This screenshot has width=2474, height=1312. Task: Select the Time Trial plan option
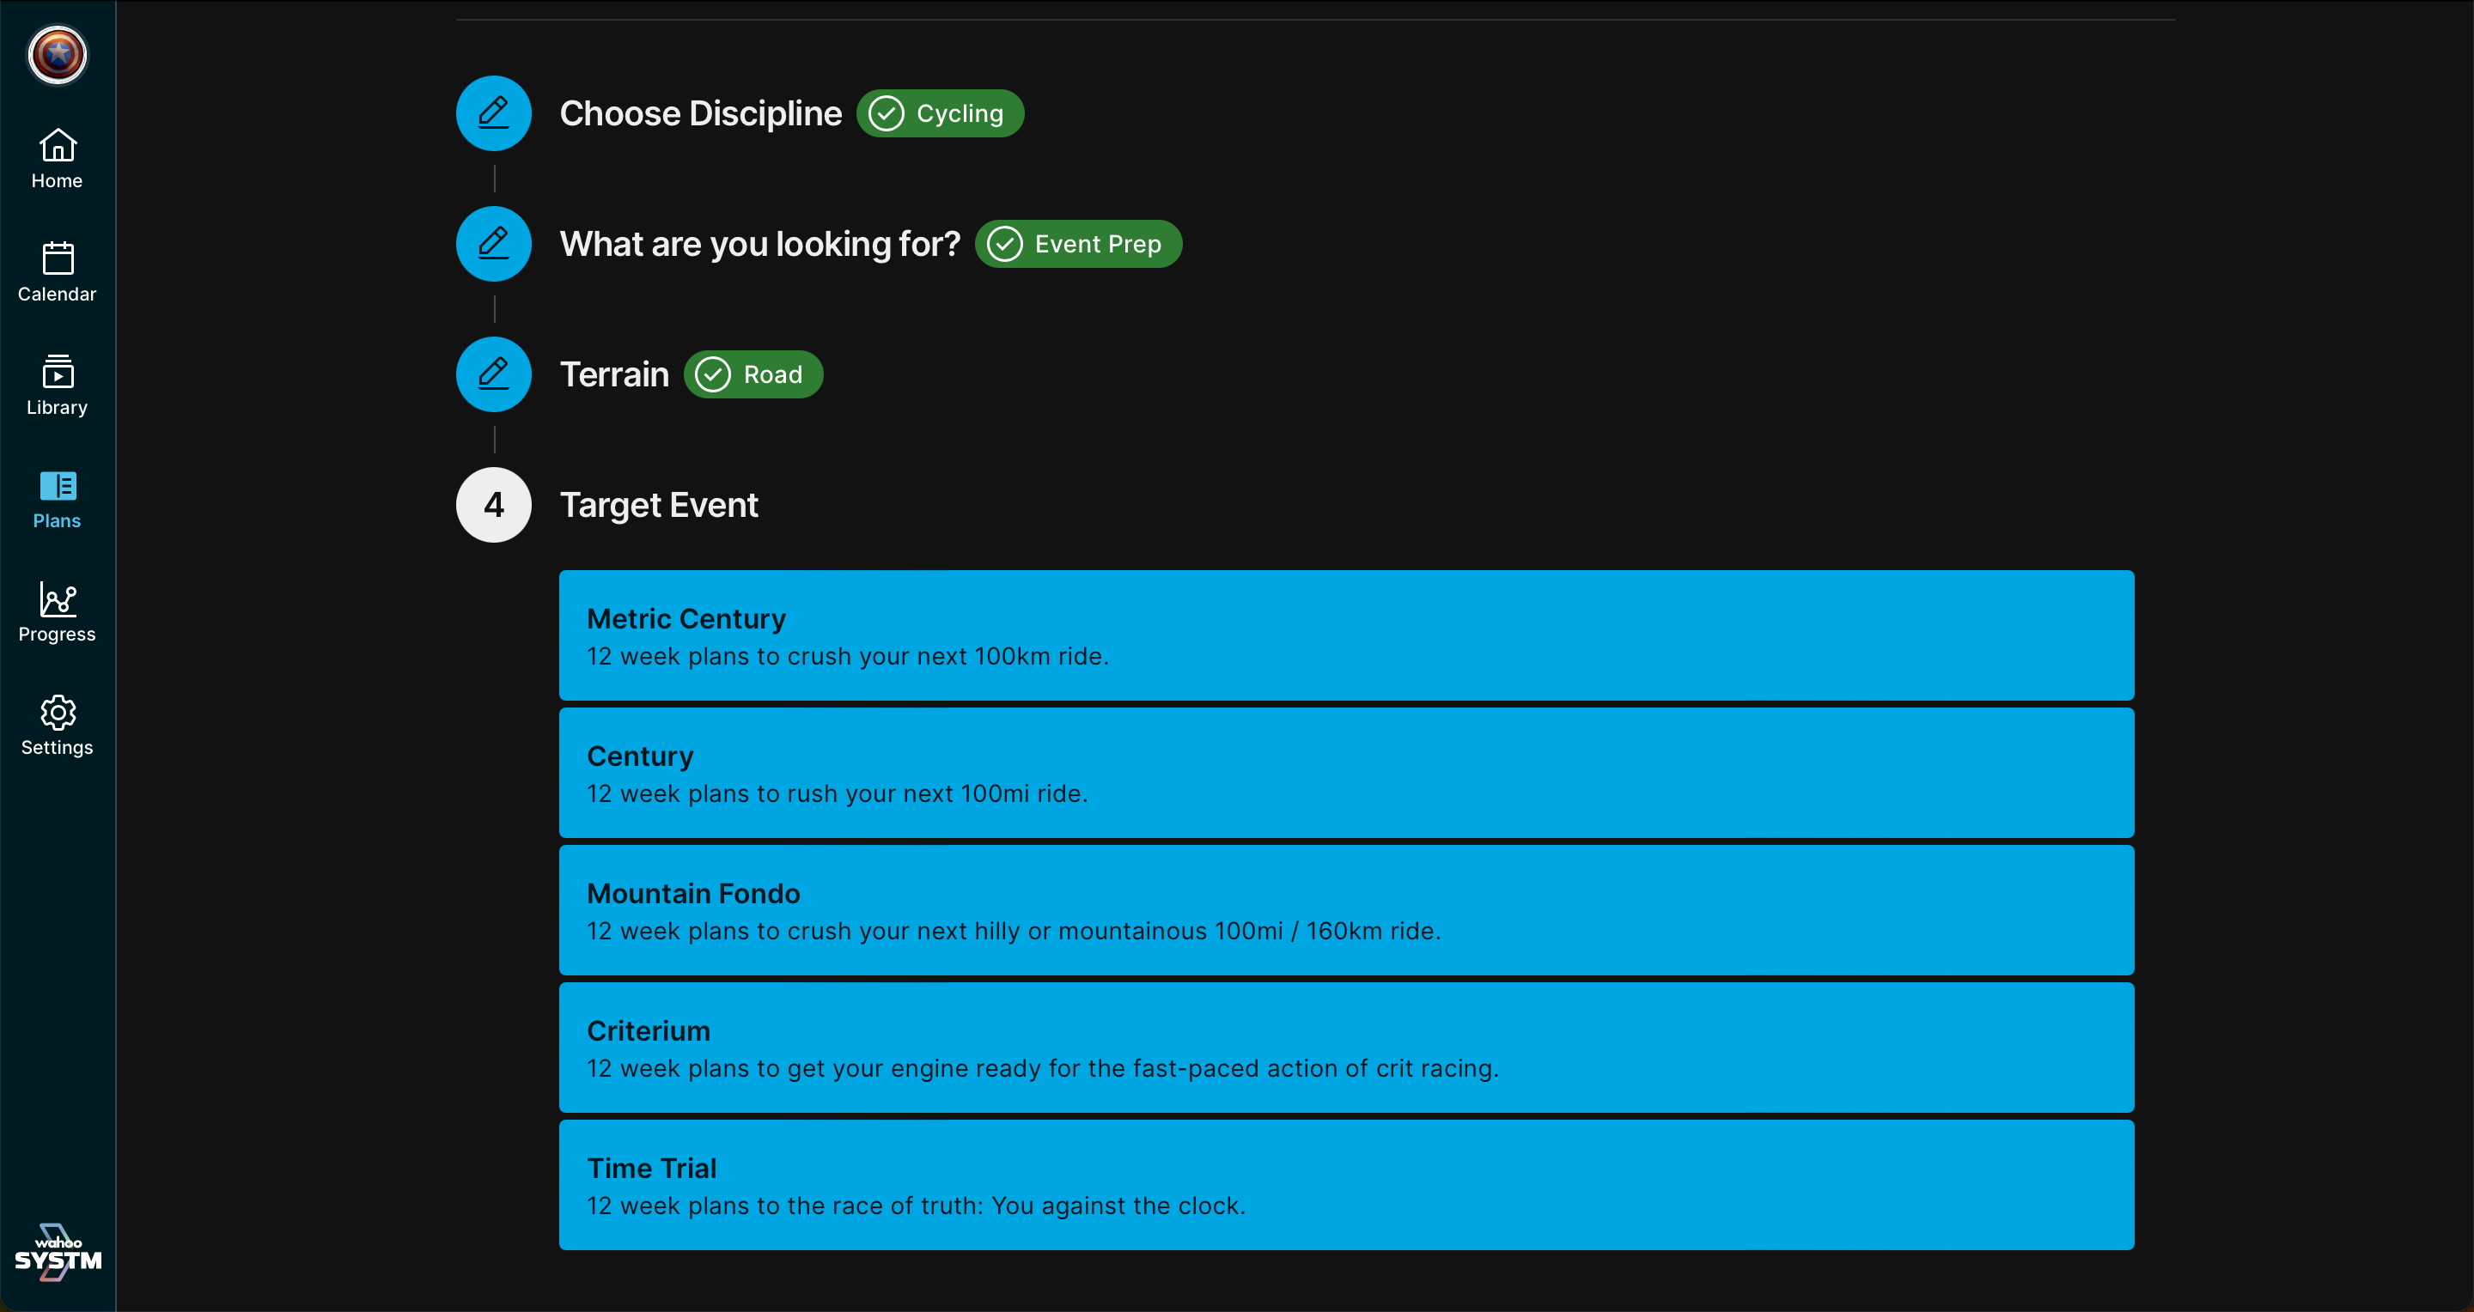(1345, 1184)
